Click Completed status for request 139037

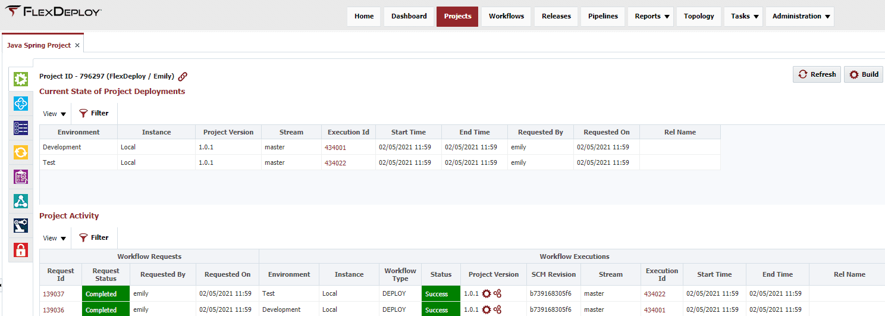[x=106, y=293]
